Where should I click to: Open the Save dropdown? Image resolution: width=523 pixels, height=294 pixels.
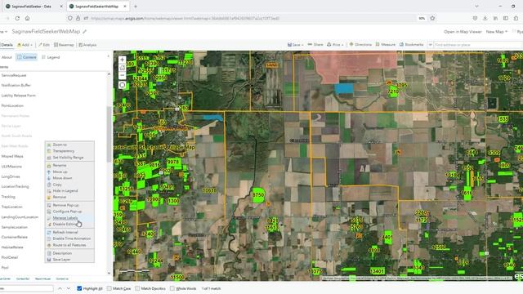296,45
